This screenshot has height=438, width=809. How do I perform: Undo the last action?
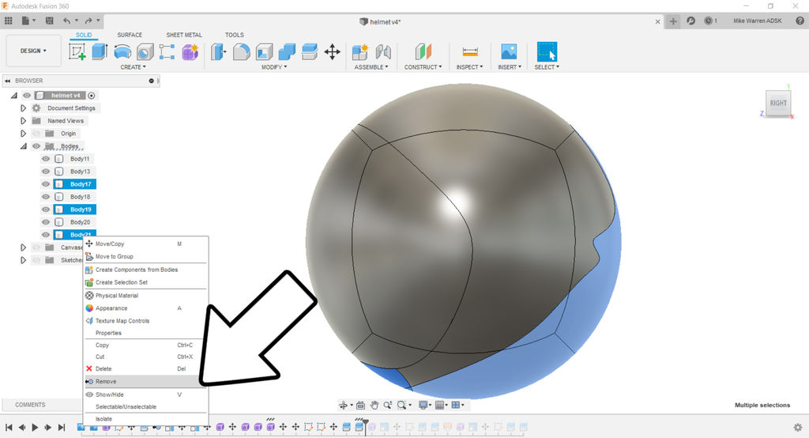click(66, 21)
